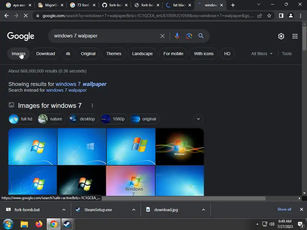
Task: Open the network status tray icon
Action: tap(264, 224)
